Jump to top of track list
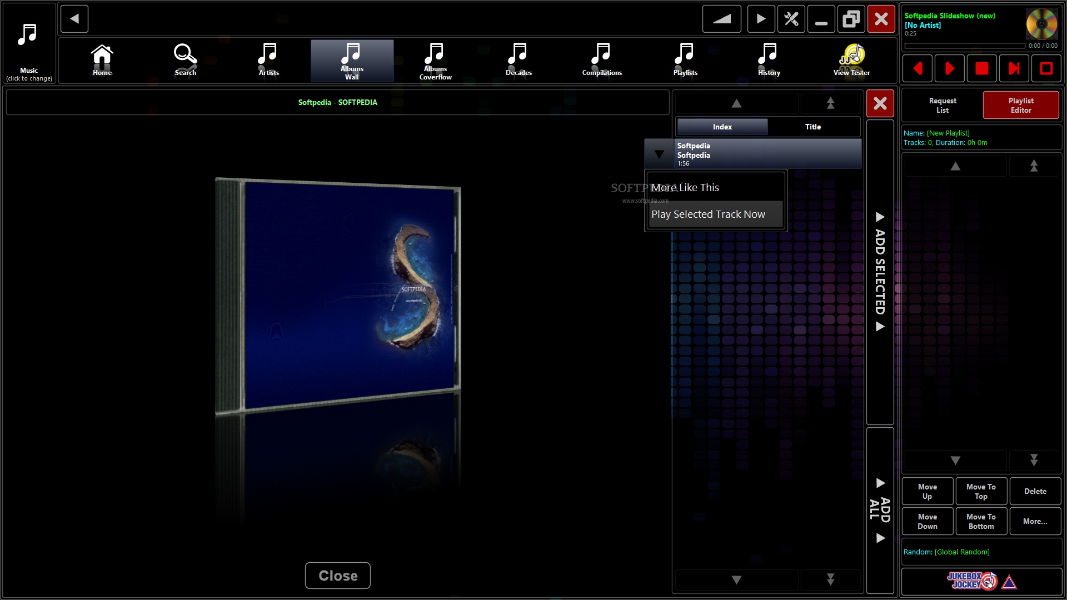 point(830,103)
